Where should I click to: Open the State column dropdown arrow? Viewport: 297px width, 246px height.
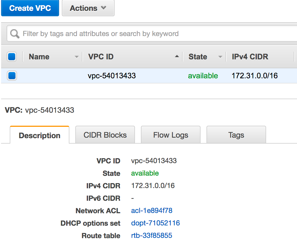click(x=220, y=57)
